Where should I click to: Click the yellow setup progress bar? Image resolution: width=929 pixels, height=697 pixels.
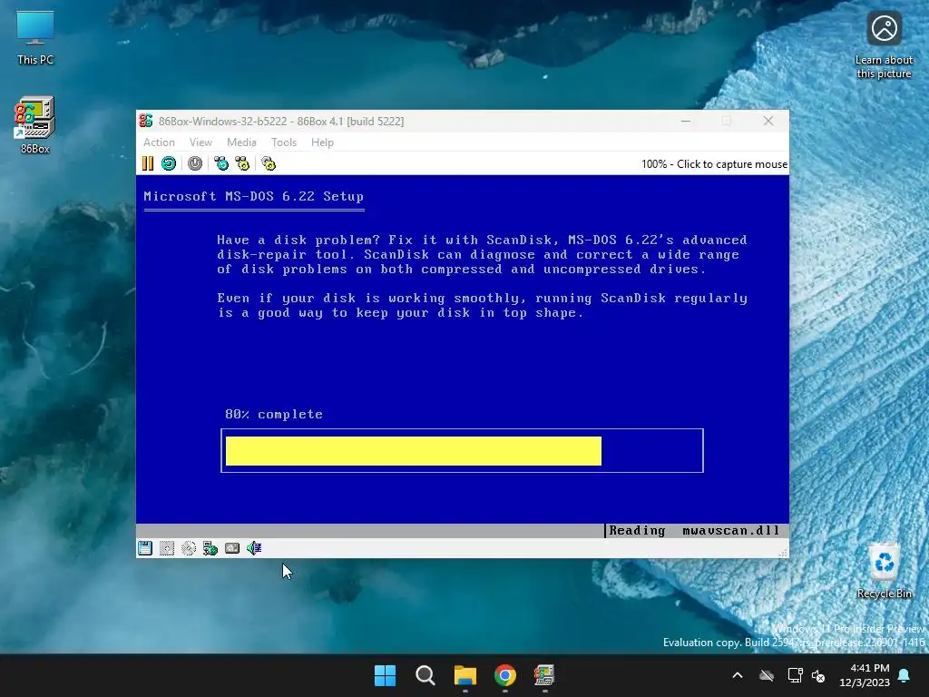[x=414, y=451]
